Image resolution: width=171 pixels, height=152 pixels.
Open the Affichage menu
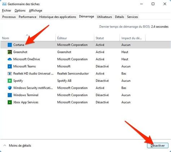[36, 10]
